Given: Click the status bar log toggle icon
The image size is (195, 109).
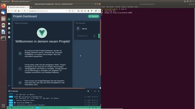Looking at the screenshot, I should tap(34, 108).
